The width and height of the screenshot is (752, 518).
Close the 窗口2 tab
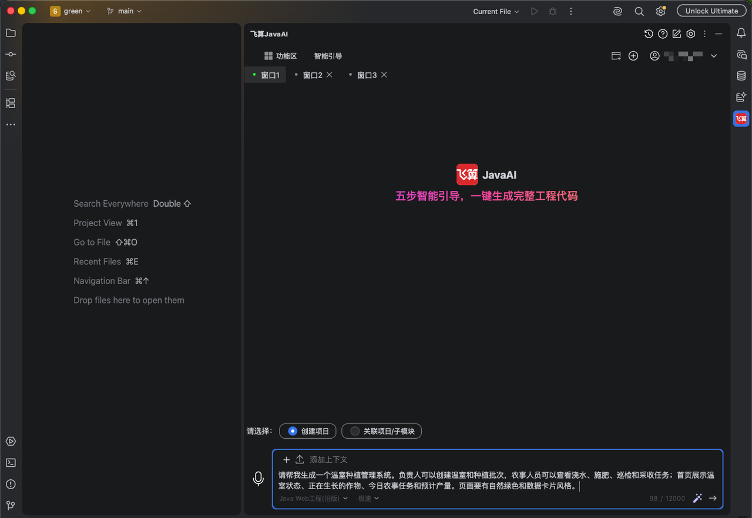click(x=330, y=75)
